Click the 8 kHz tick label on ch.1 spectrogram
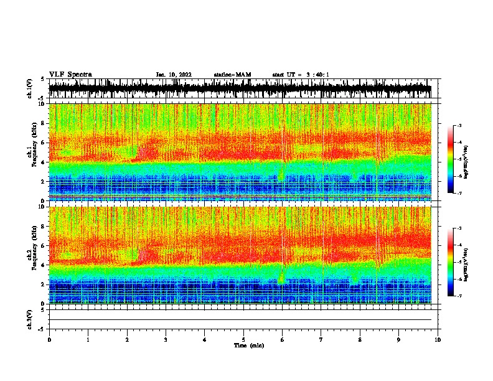This screenshot has height=381, width=493. point(43,123)
